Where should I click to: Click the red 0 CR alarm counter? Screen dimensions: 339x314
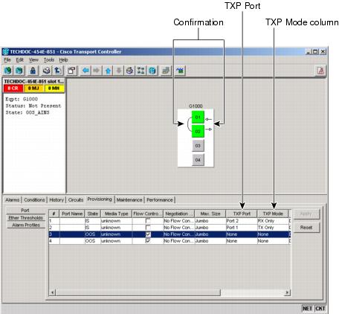tap(13, 89)
